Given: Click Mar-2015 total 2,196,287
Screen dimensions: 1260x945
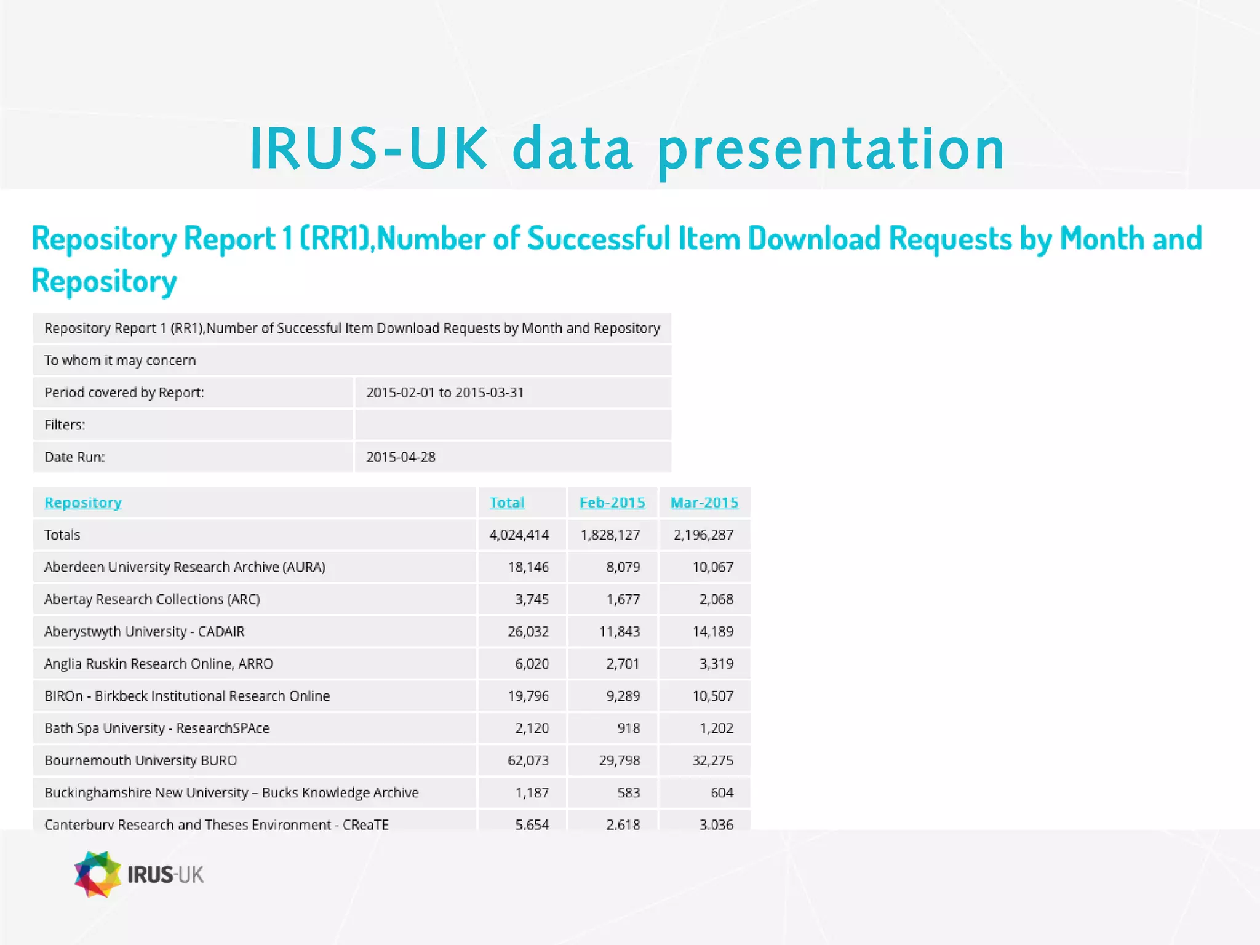Looking at the screenshot, I should coord(703,535).
